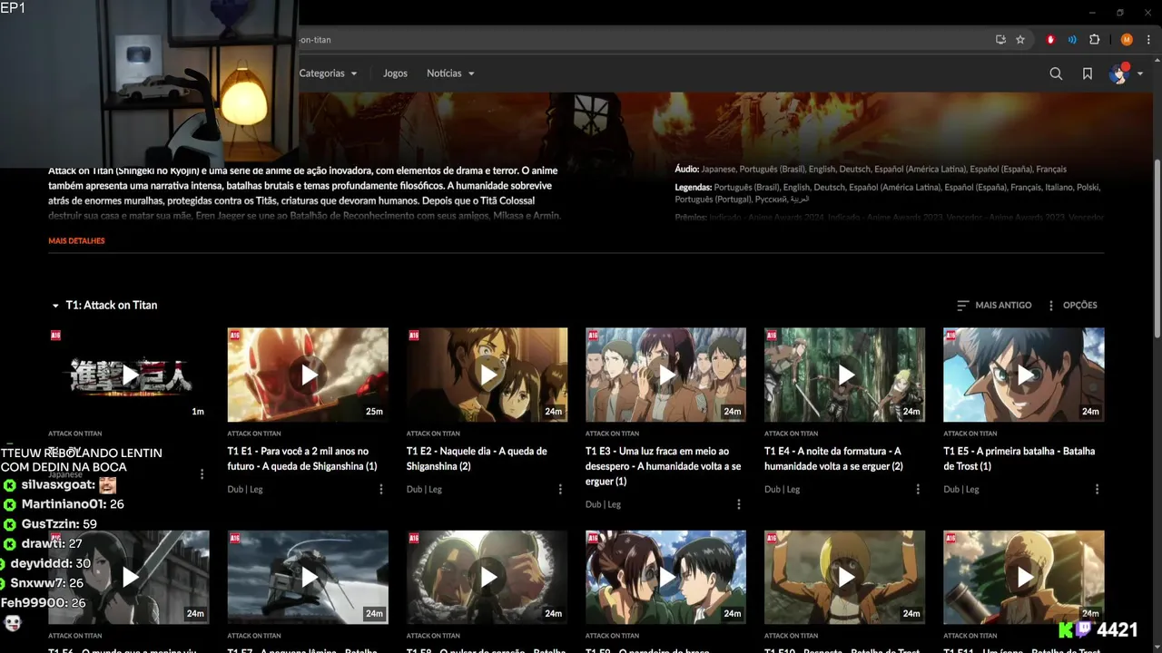1162x653 pixels.
Task: Play the E11 episode thumbnail in second row
Action: (1024, 577)
